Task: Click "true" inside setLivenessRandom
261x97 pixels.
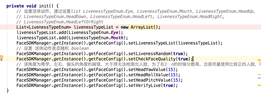Action: click(178, 54)
